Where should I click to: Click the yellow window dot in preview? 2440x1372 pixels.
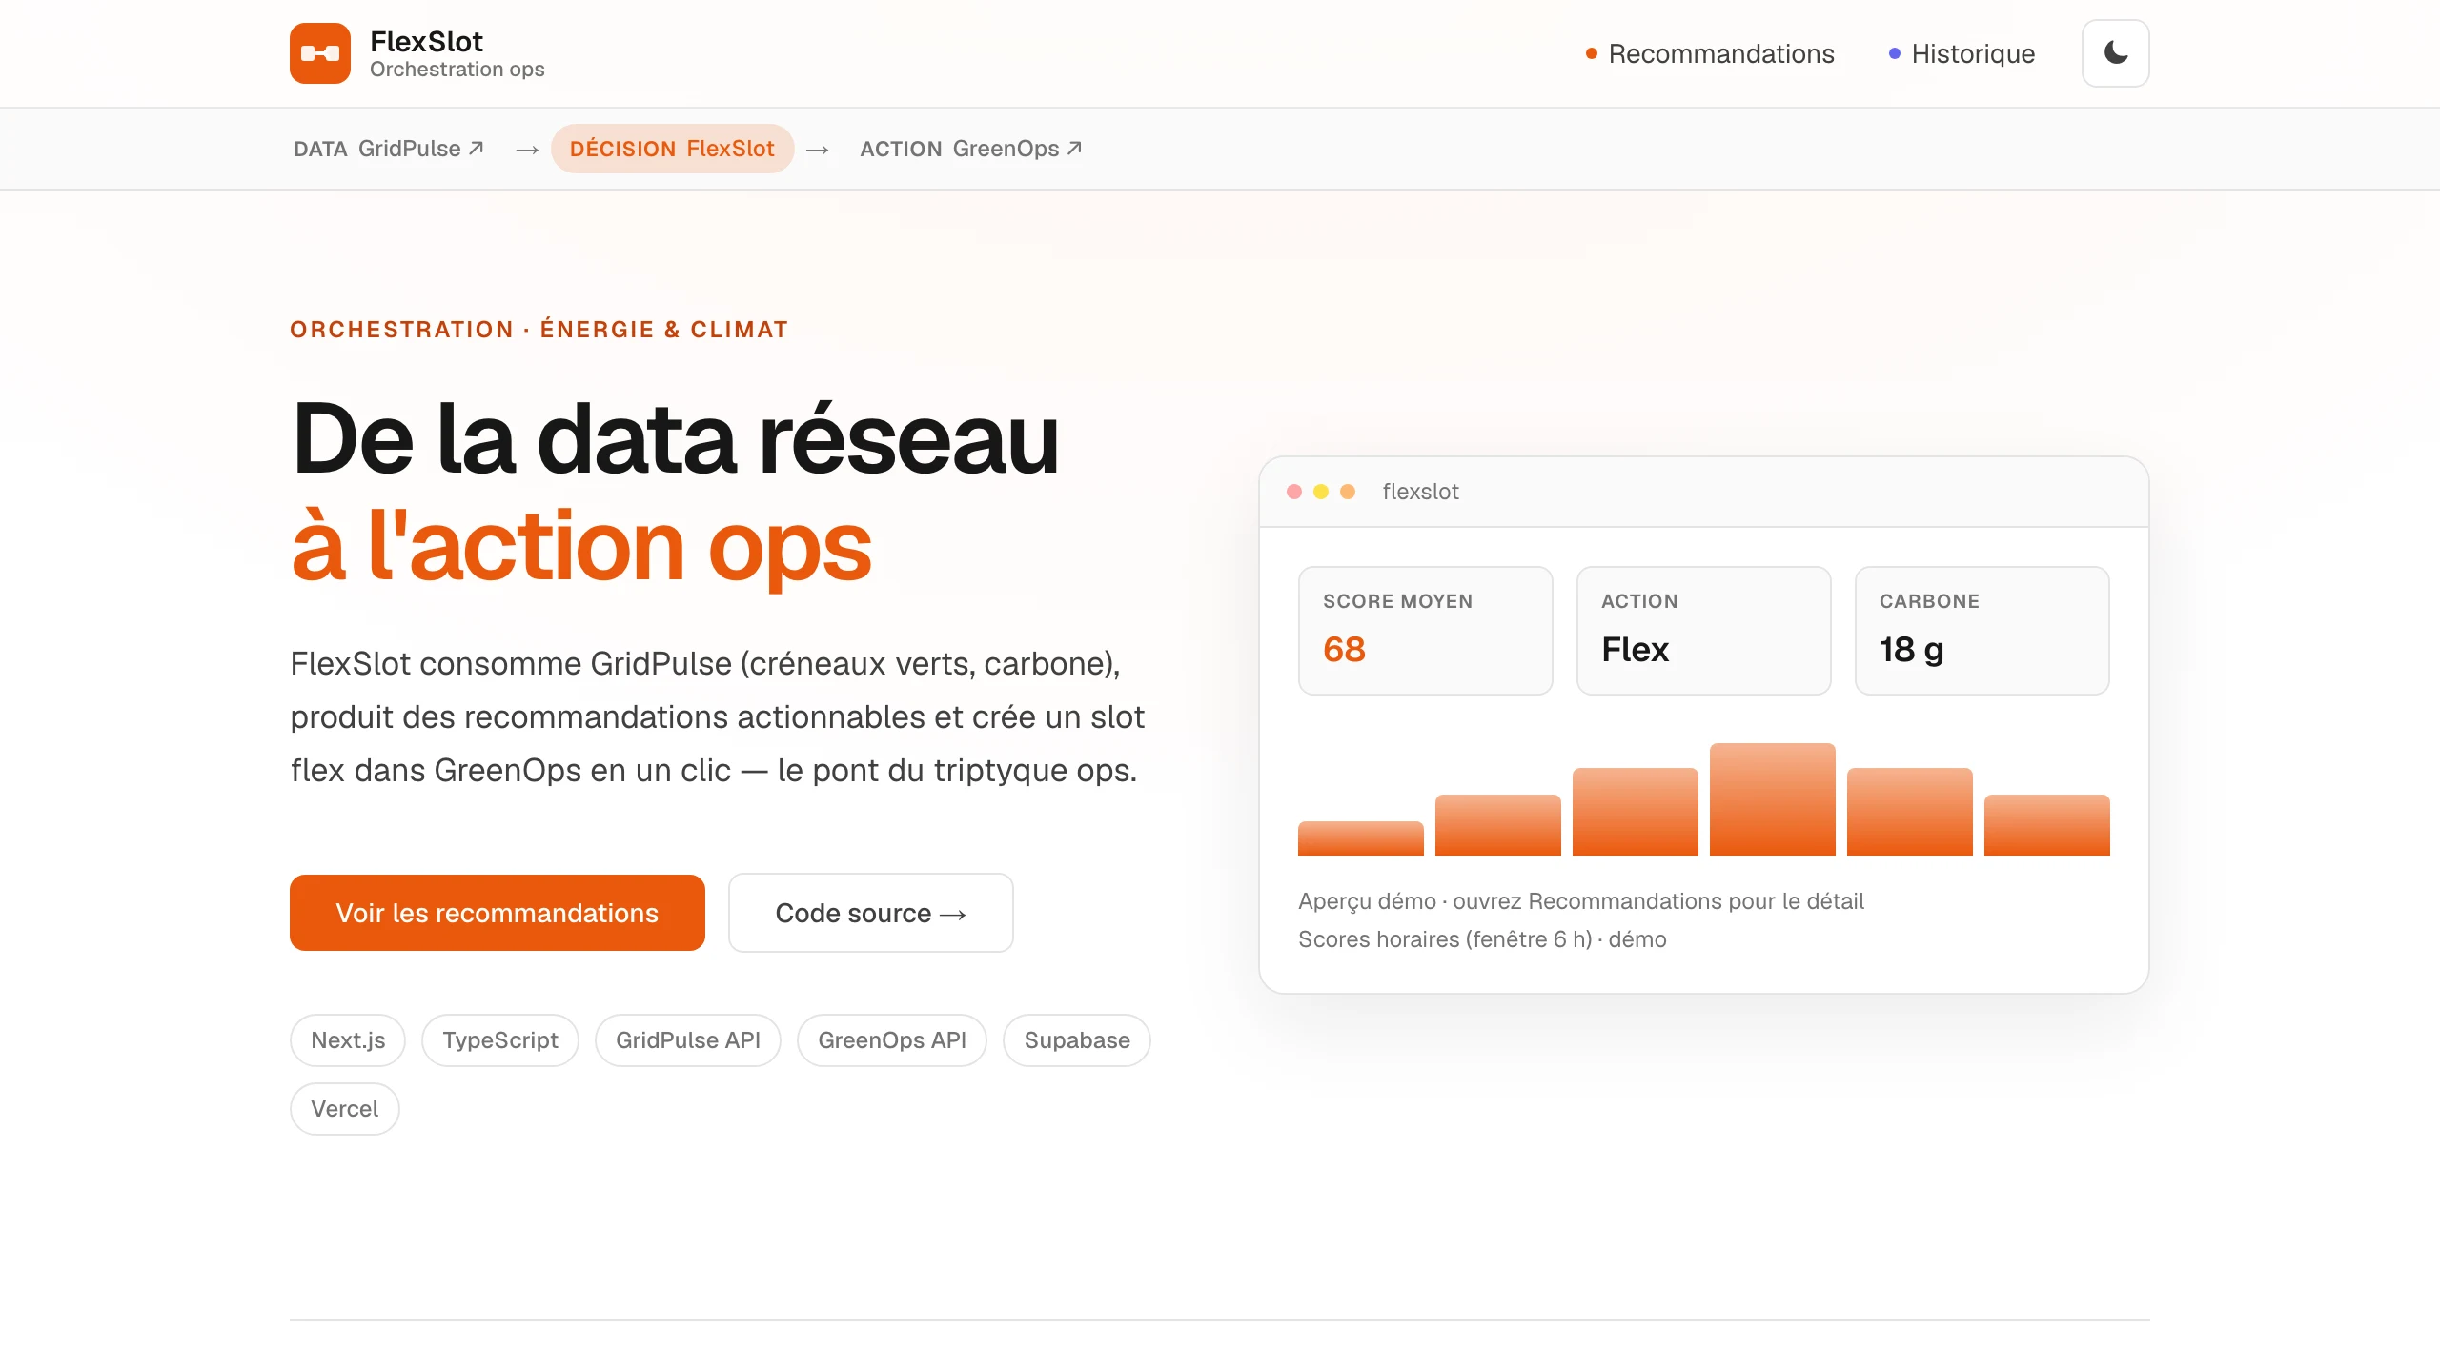1321,492
